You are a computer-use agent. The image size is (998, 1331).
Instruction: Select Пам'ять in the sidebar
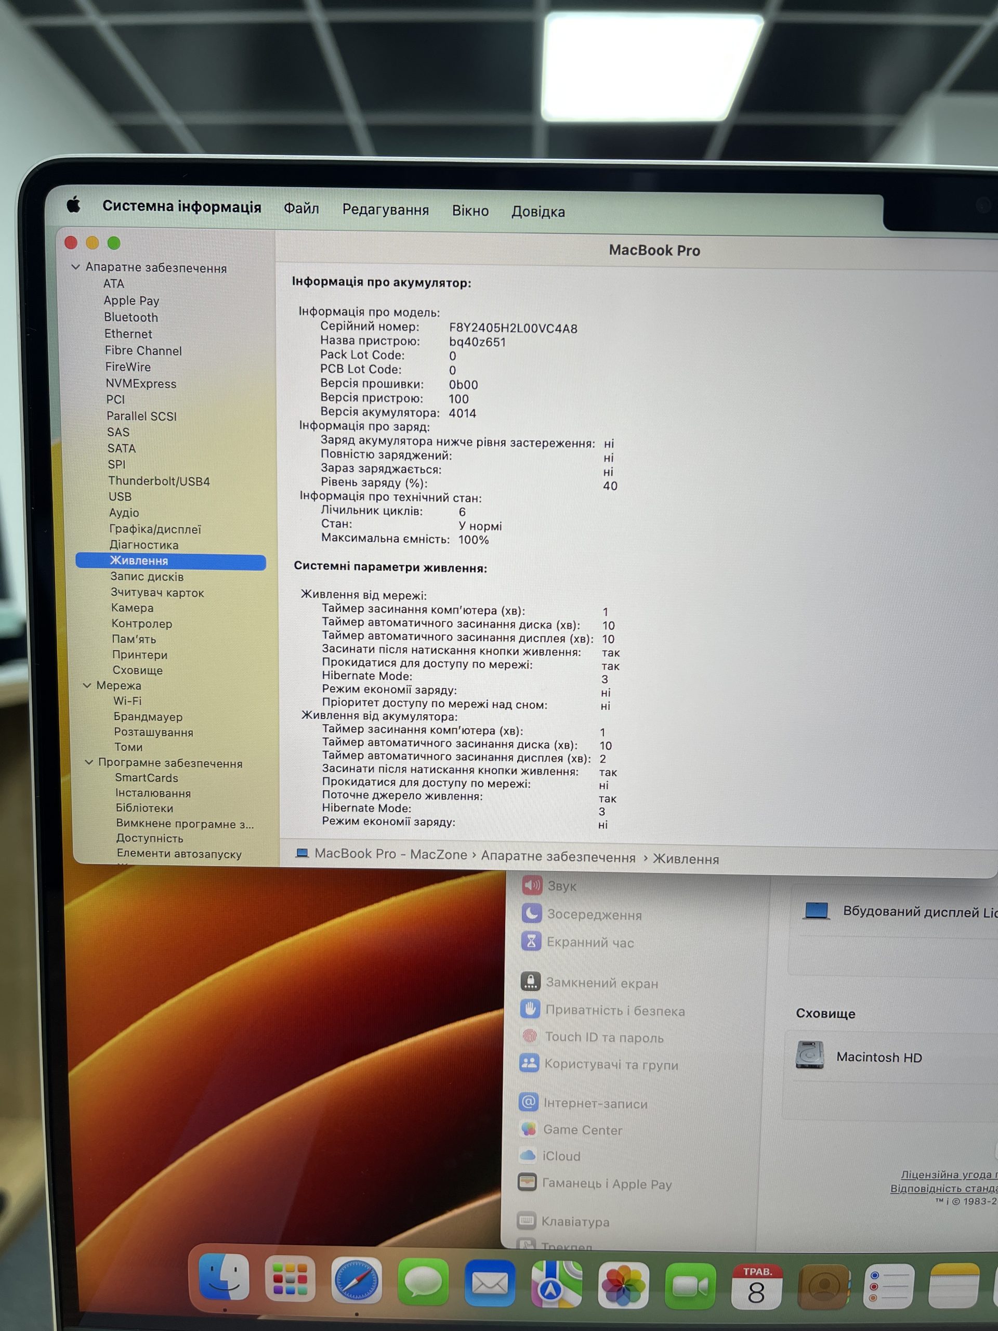pyautogui.click(x=134, y=639)
